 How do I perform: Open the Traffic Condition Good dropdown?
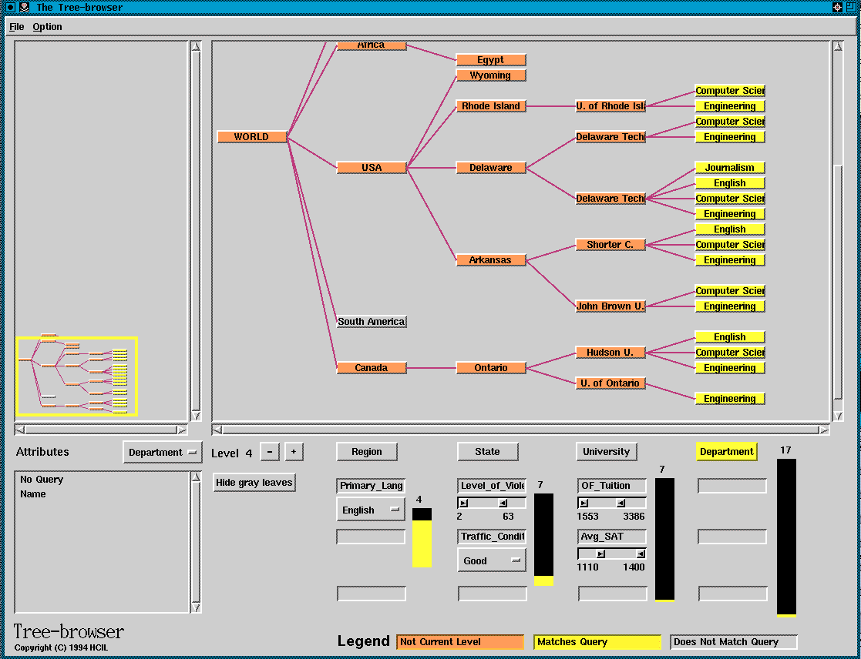[491, 560]
